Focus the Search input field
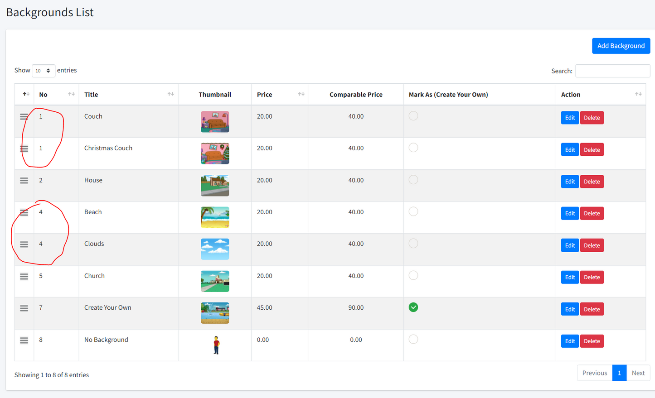This screenshot has width=655, height=398. (612, 71)
